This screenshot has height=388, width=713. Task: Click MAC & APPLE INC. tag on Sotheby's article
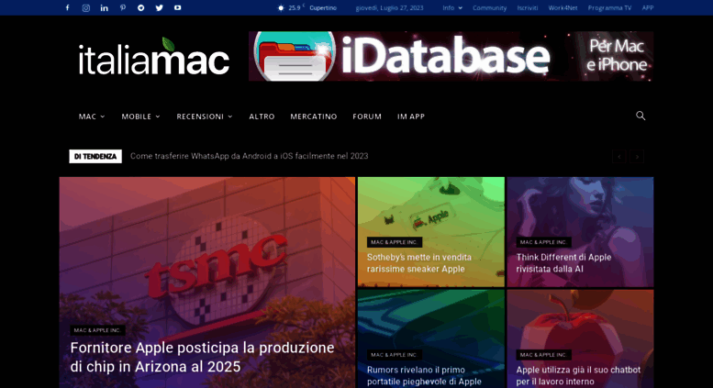pos(395,242)
